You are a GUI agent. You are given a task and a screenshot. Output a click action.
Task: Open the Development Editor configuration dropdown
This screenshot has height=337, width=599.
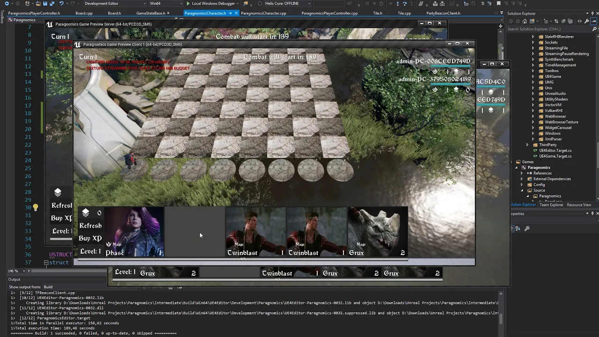115,3
